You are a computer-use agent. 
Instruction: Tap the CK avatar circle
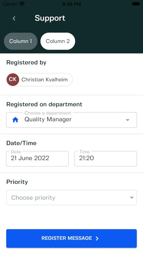pos(13,80)
